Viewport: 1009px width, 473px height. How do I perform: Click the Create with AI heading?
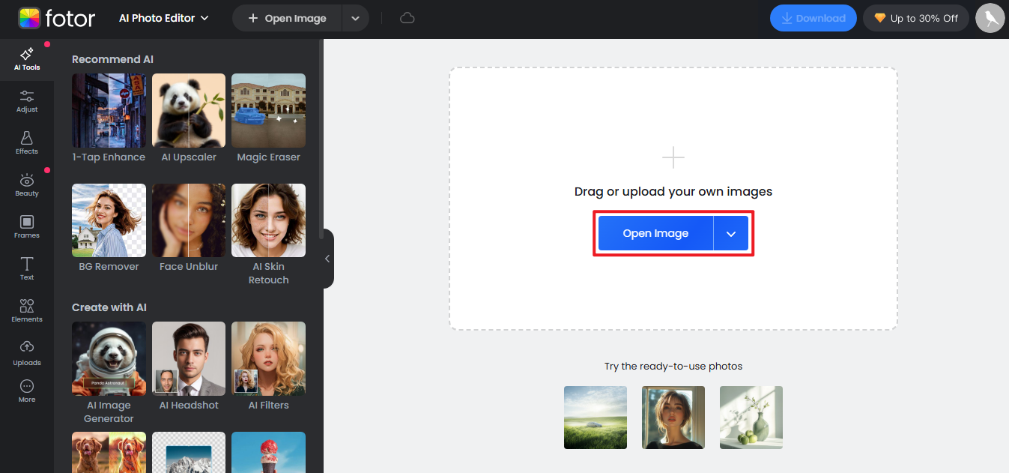click(x=109, y=307)
